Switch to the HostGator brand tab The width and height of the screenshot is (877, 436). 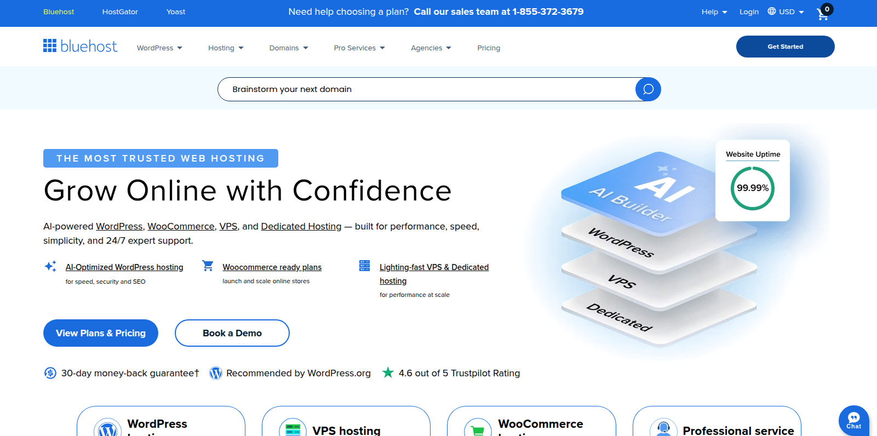click(x=120, y=12)
